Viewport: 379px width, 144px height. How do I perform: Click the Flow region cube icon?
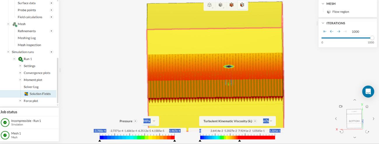tap(329, 12)
